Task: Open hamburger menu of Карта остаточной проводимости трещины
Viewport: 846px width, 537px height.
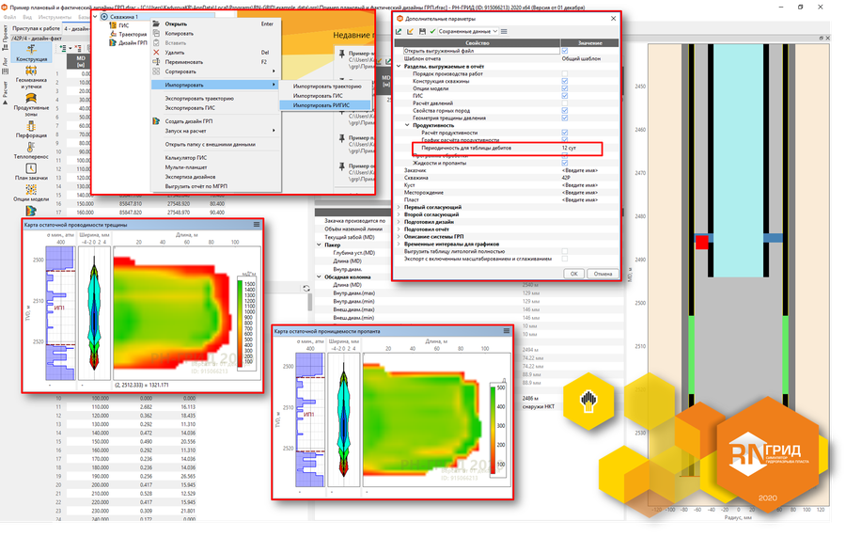Action: pos(256,226)
